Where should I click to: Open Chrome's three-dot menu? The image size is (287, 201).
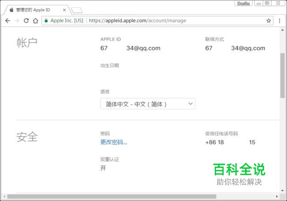(279, 21)
